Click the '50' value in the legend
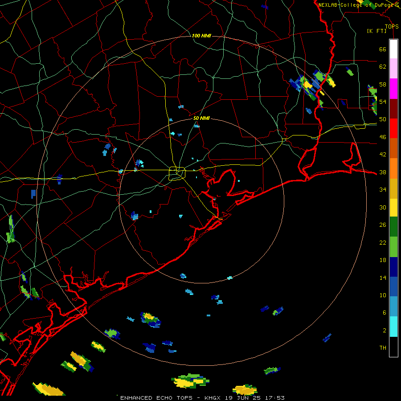This screenshot has height=401, width=401. (x=383, y=119)
